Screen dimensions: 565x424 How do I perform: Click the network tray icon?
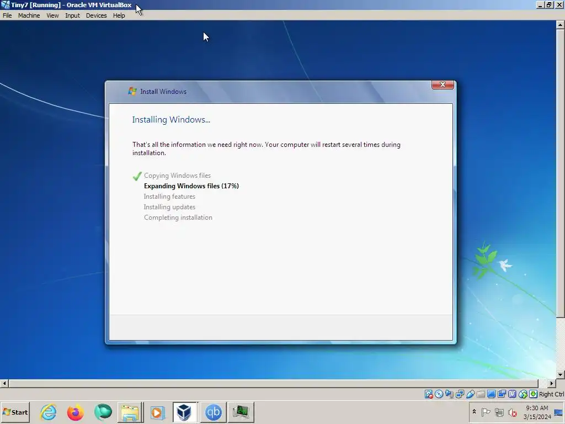pos(499,412)
